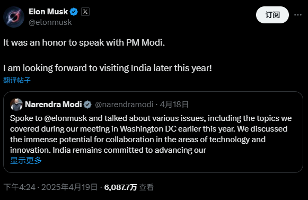Translate the post via 翻译帖子
The image size is (308, 200).
[x=17, y=80]
